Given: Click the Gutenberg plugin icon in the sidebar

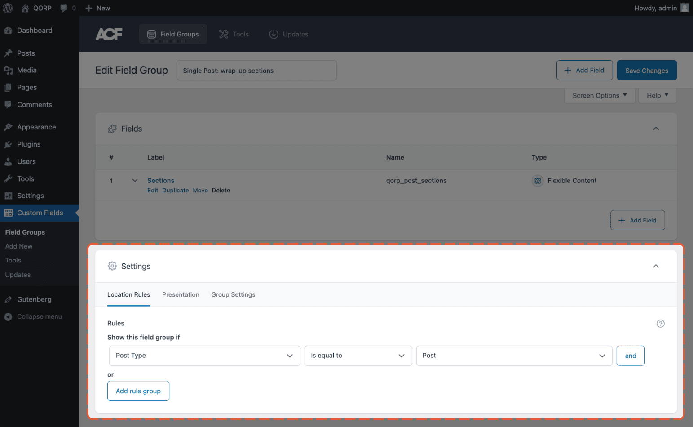Looking at the screenshot, I should pos(8,299).
